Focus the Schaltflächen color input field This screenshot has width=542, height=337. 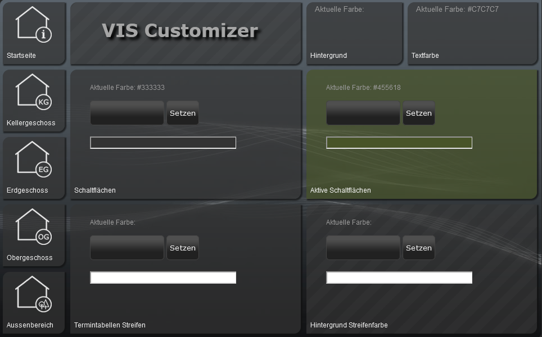tap(127, 113)
